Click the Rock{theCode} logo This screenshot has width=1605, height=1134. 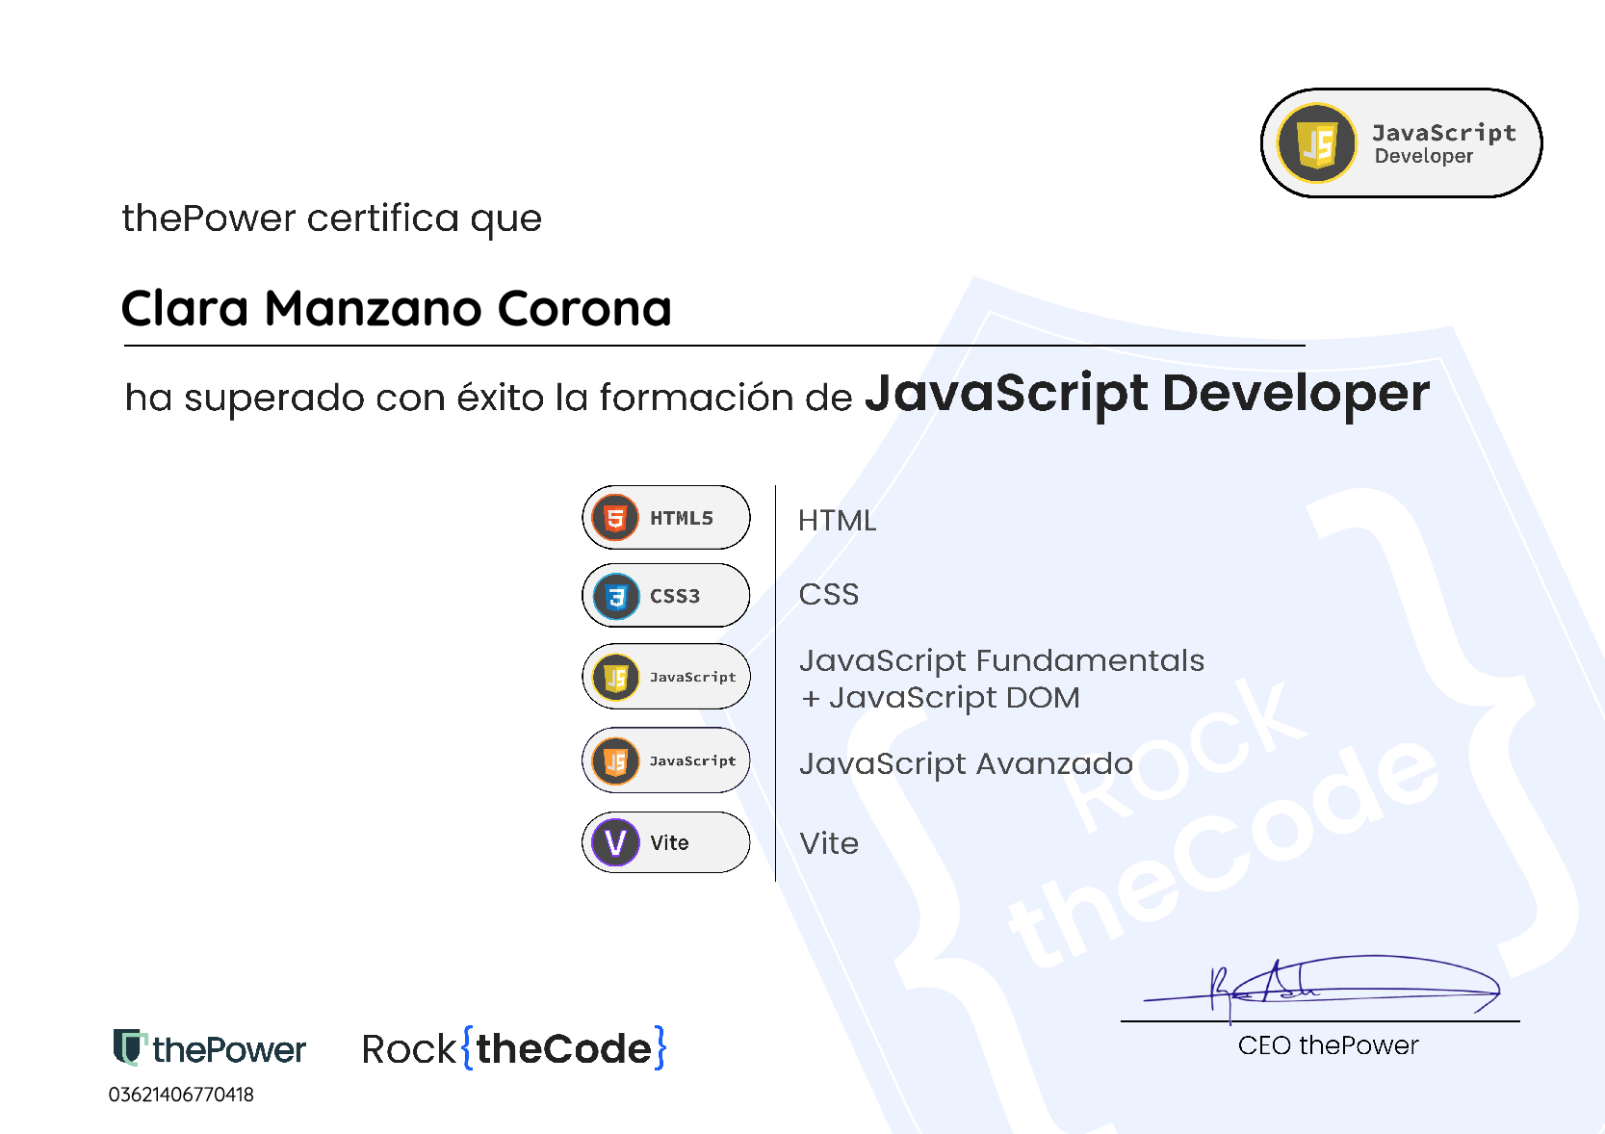(514, 1047)
